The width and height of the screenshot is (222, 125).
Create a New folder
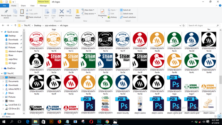(x=78, y=14)
